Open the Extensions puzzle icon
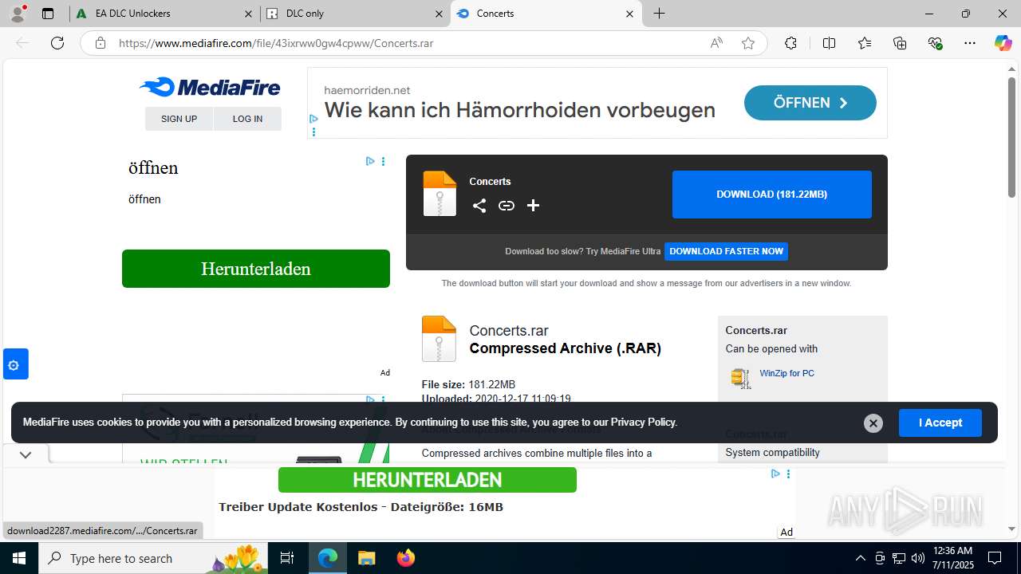Viewport: 1021px width, 574px height. click(x=790, y=43)
